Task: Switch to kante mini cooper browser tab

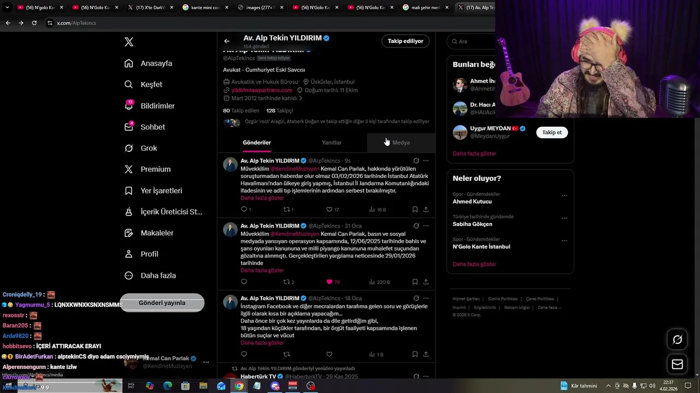Action: 206,8
